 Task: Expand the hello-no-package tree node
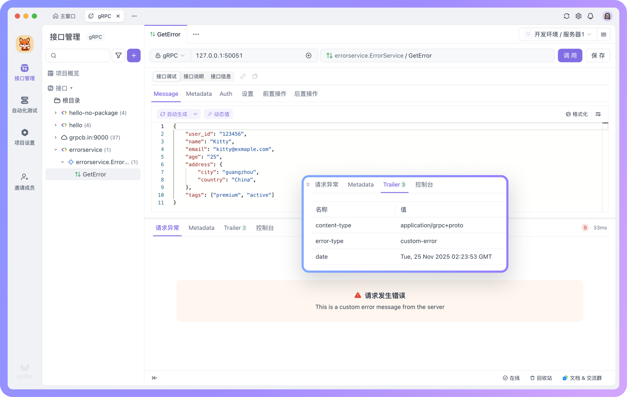click(x=56, y=113)
